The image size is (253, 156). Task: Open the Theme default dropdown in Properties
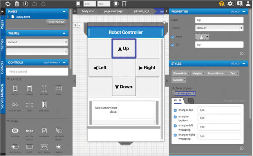pos(219,28)
